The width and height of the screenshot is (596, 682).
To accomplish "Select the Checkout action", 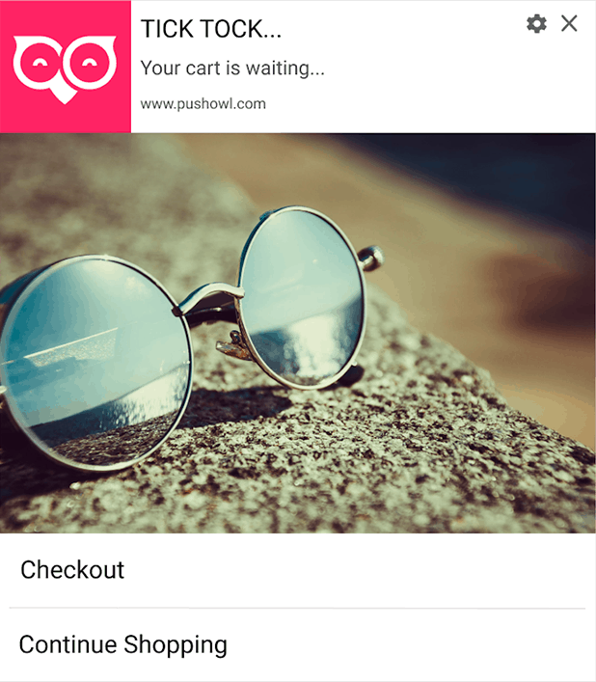I will [x=72, y=570].
